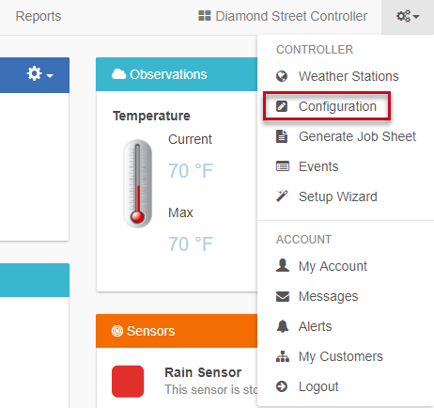Click the person icon for My Account
This screenshot has height=408, width=434.
[283, 265]
